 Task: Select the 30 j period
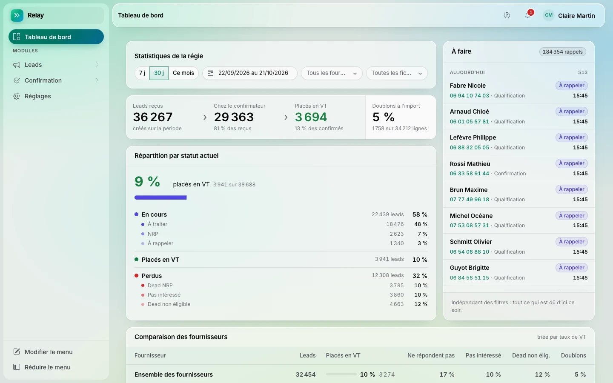(x=159, y=73)
